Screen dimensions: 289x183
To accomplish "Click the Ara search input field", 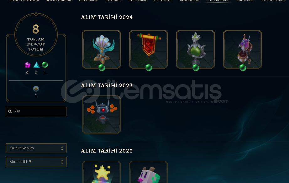I will coord(36,111).
